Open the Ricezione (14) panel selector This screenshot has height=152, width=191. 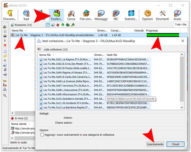point(22,25)
